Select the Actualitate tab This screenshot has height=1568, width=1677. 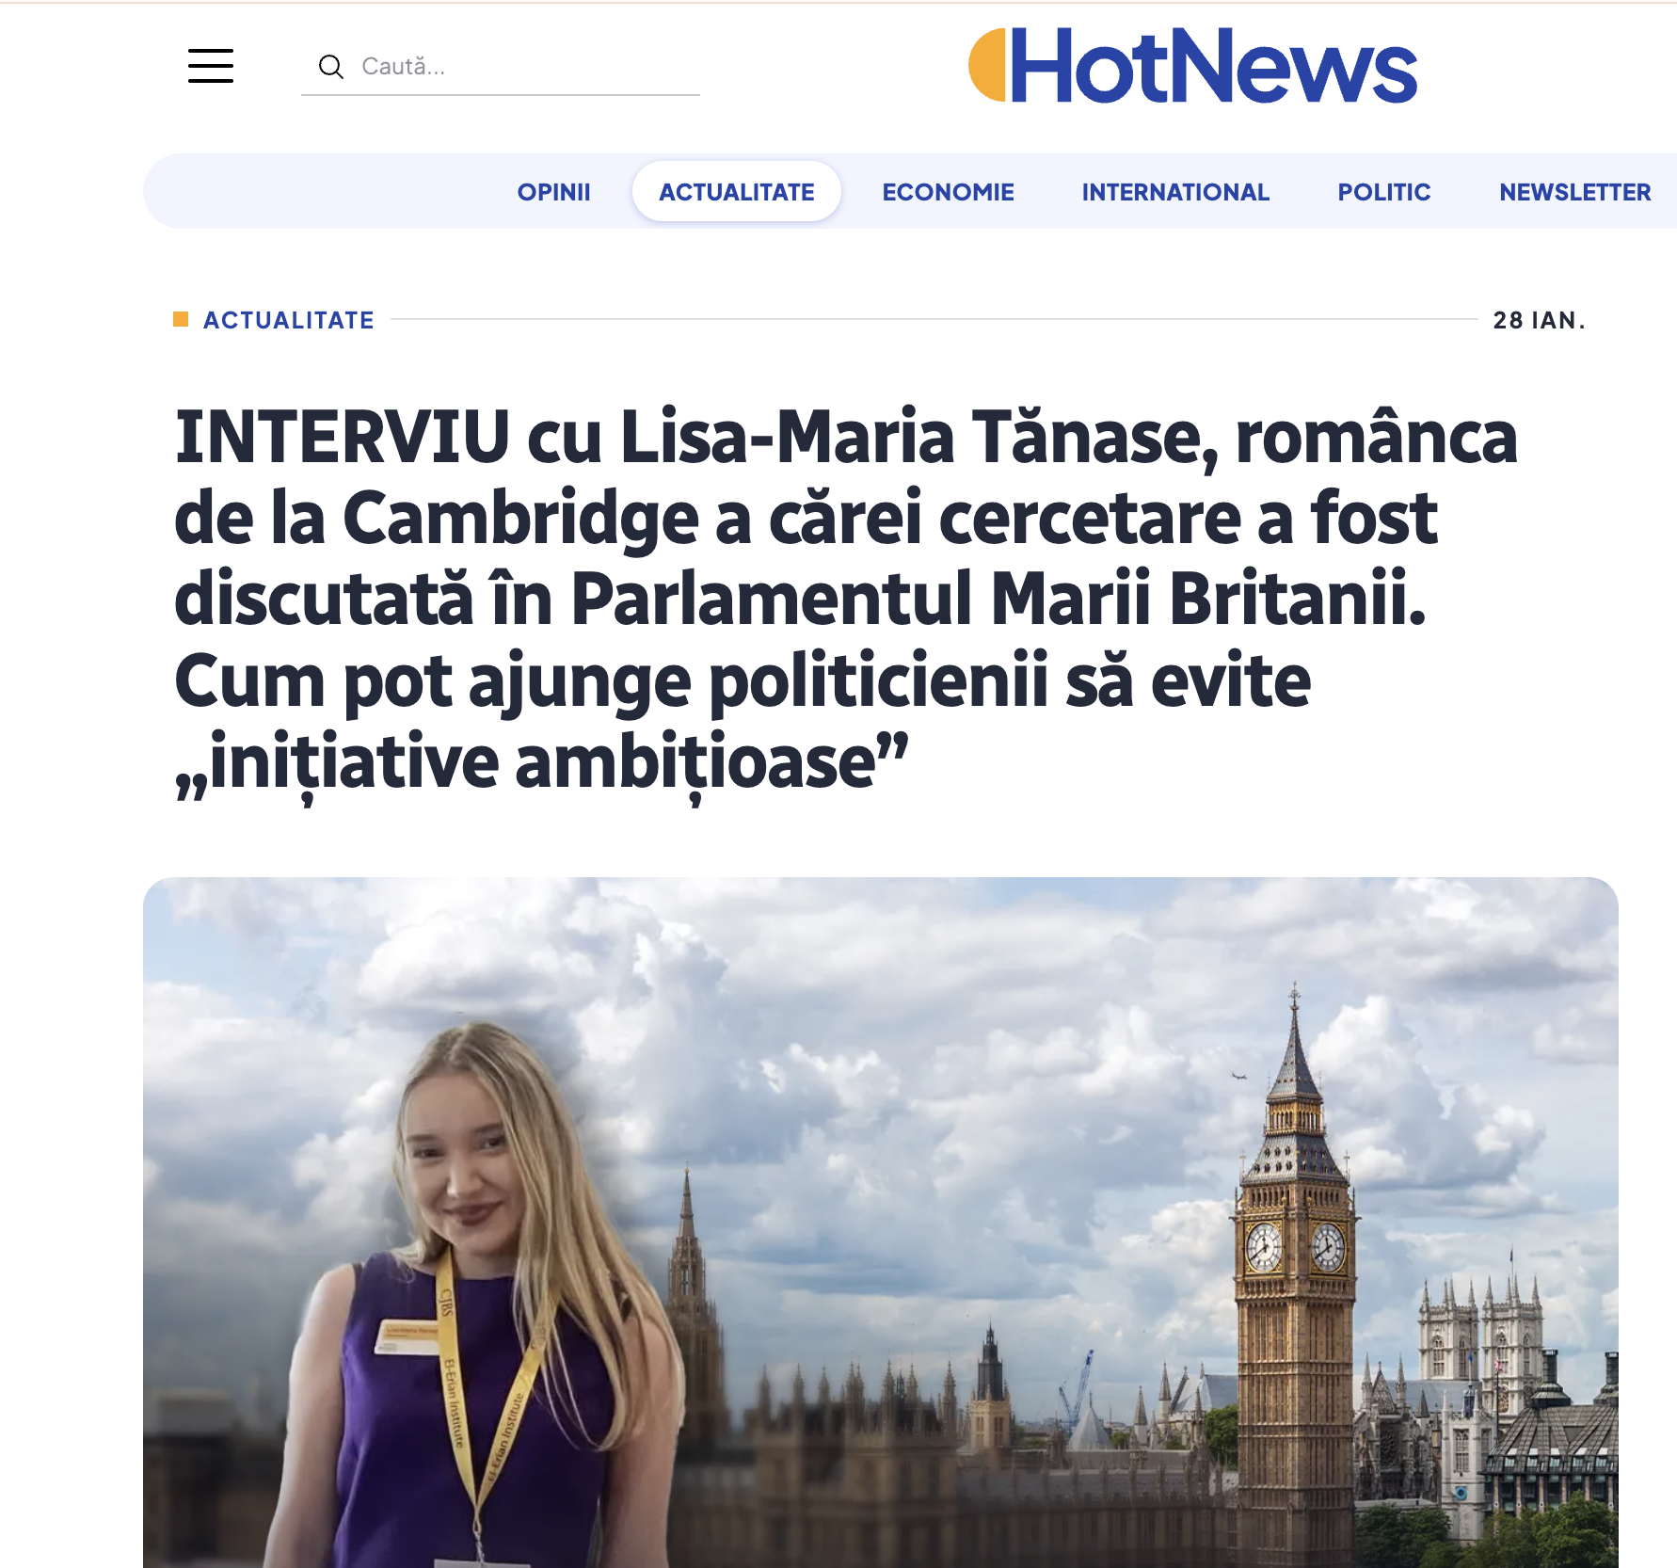[737, 192]
